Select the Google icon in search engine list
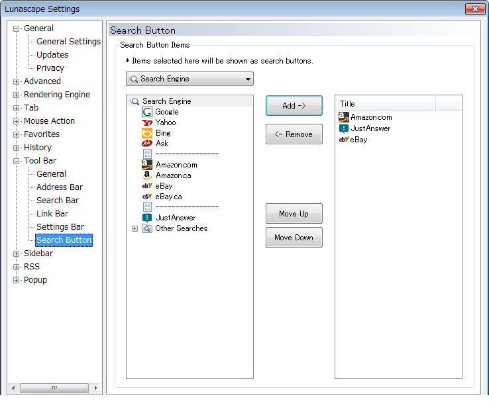Viewport: 489px width, 419px height. 147,112
